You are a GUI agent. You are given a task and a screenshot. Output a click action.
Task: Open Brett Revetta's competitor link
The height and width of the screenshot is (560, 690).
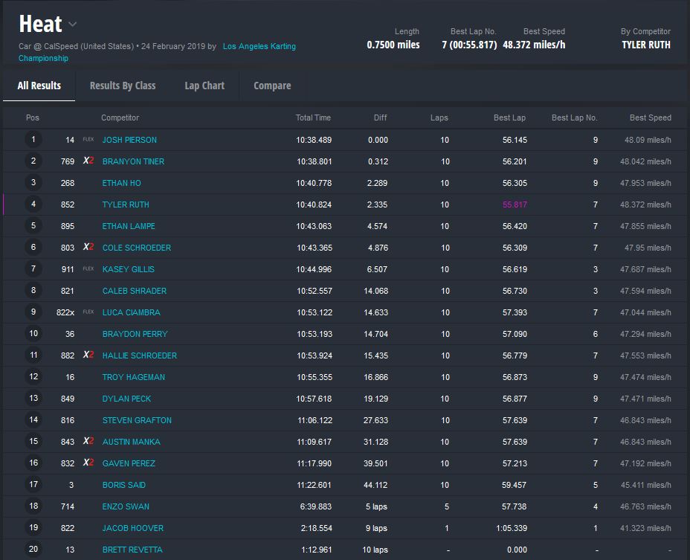(x=132, y=550)
